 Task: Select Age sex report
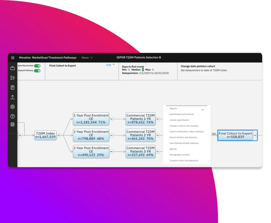(173, 149)
